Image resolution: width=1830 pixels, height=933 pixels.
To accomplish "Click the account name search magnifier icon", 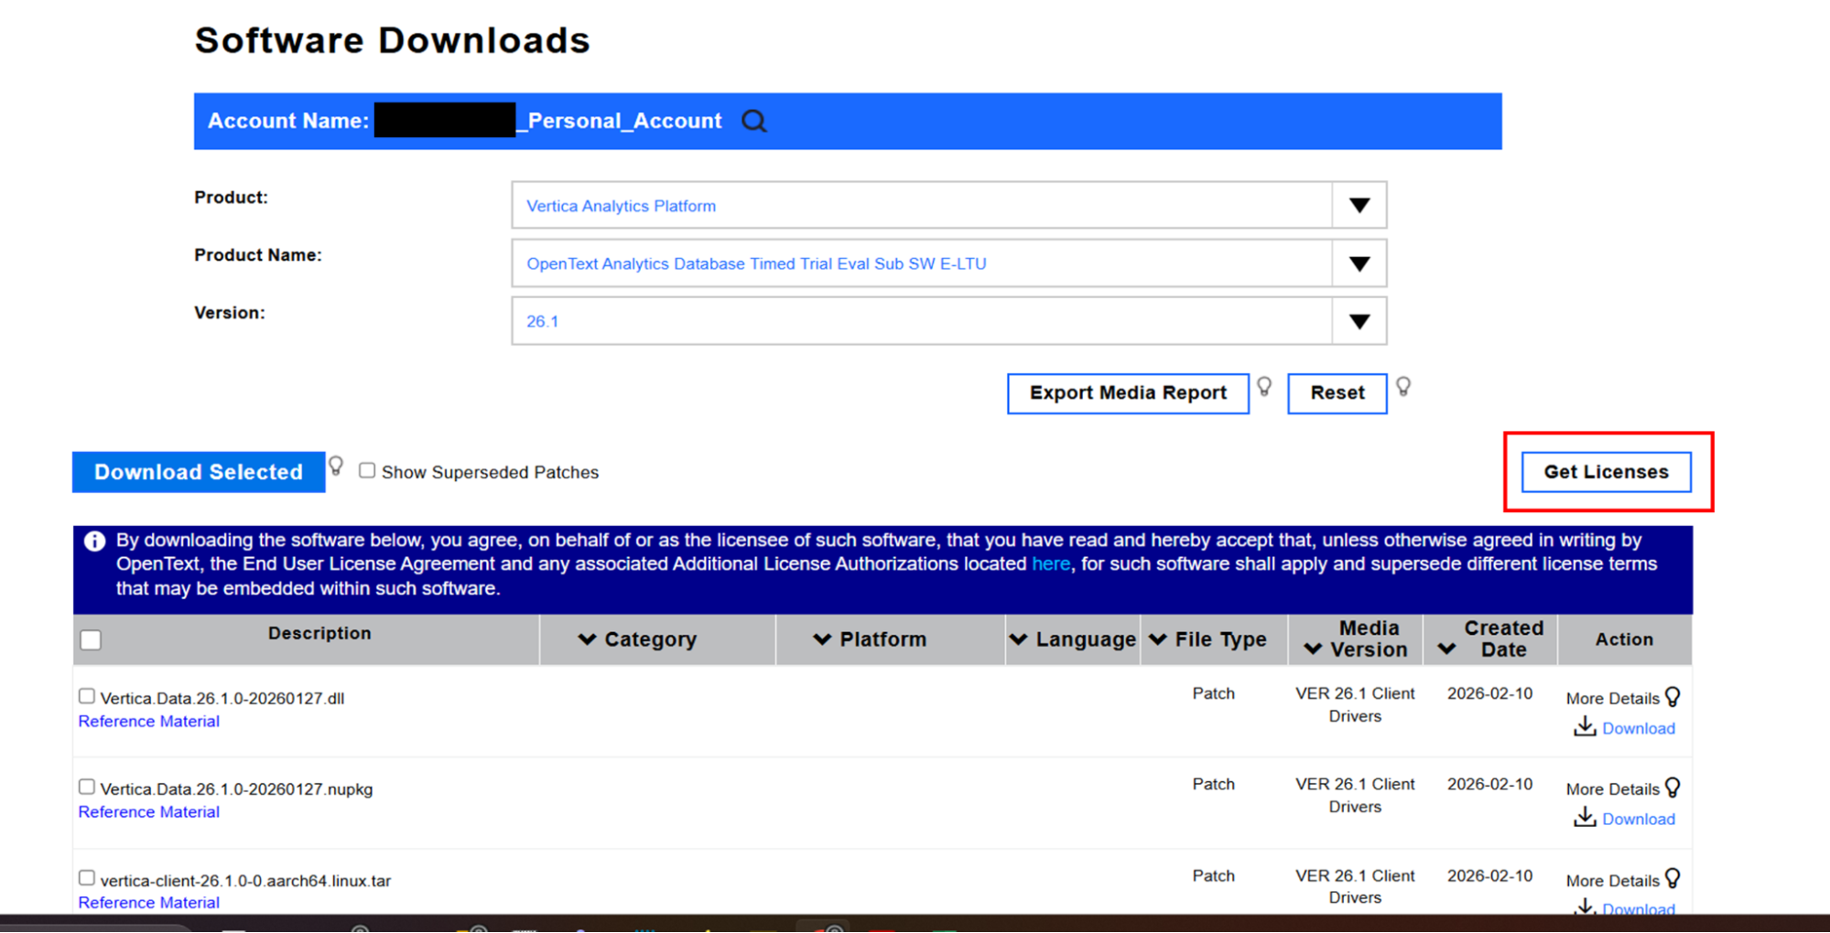I will 753,121.
